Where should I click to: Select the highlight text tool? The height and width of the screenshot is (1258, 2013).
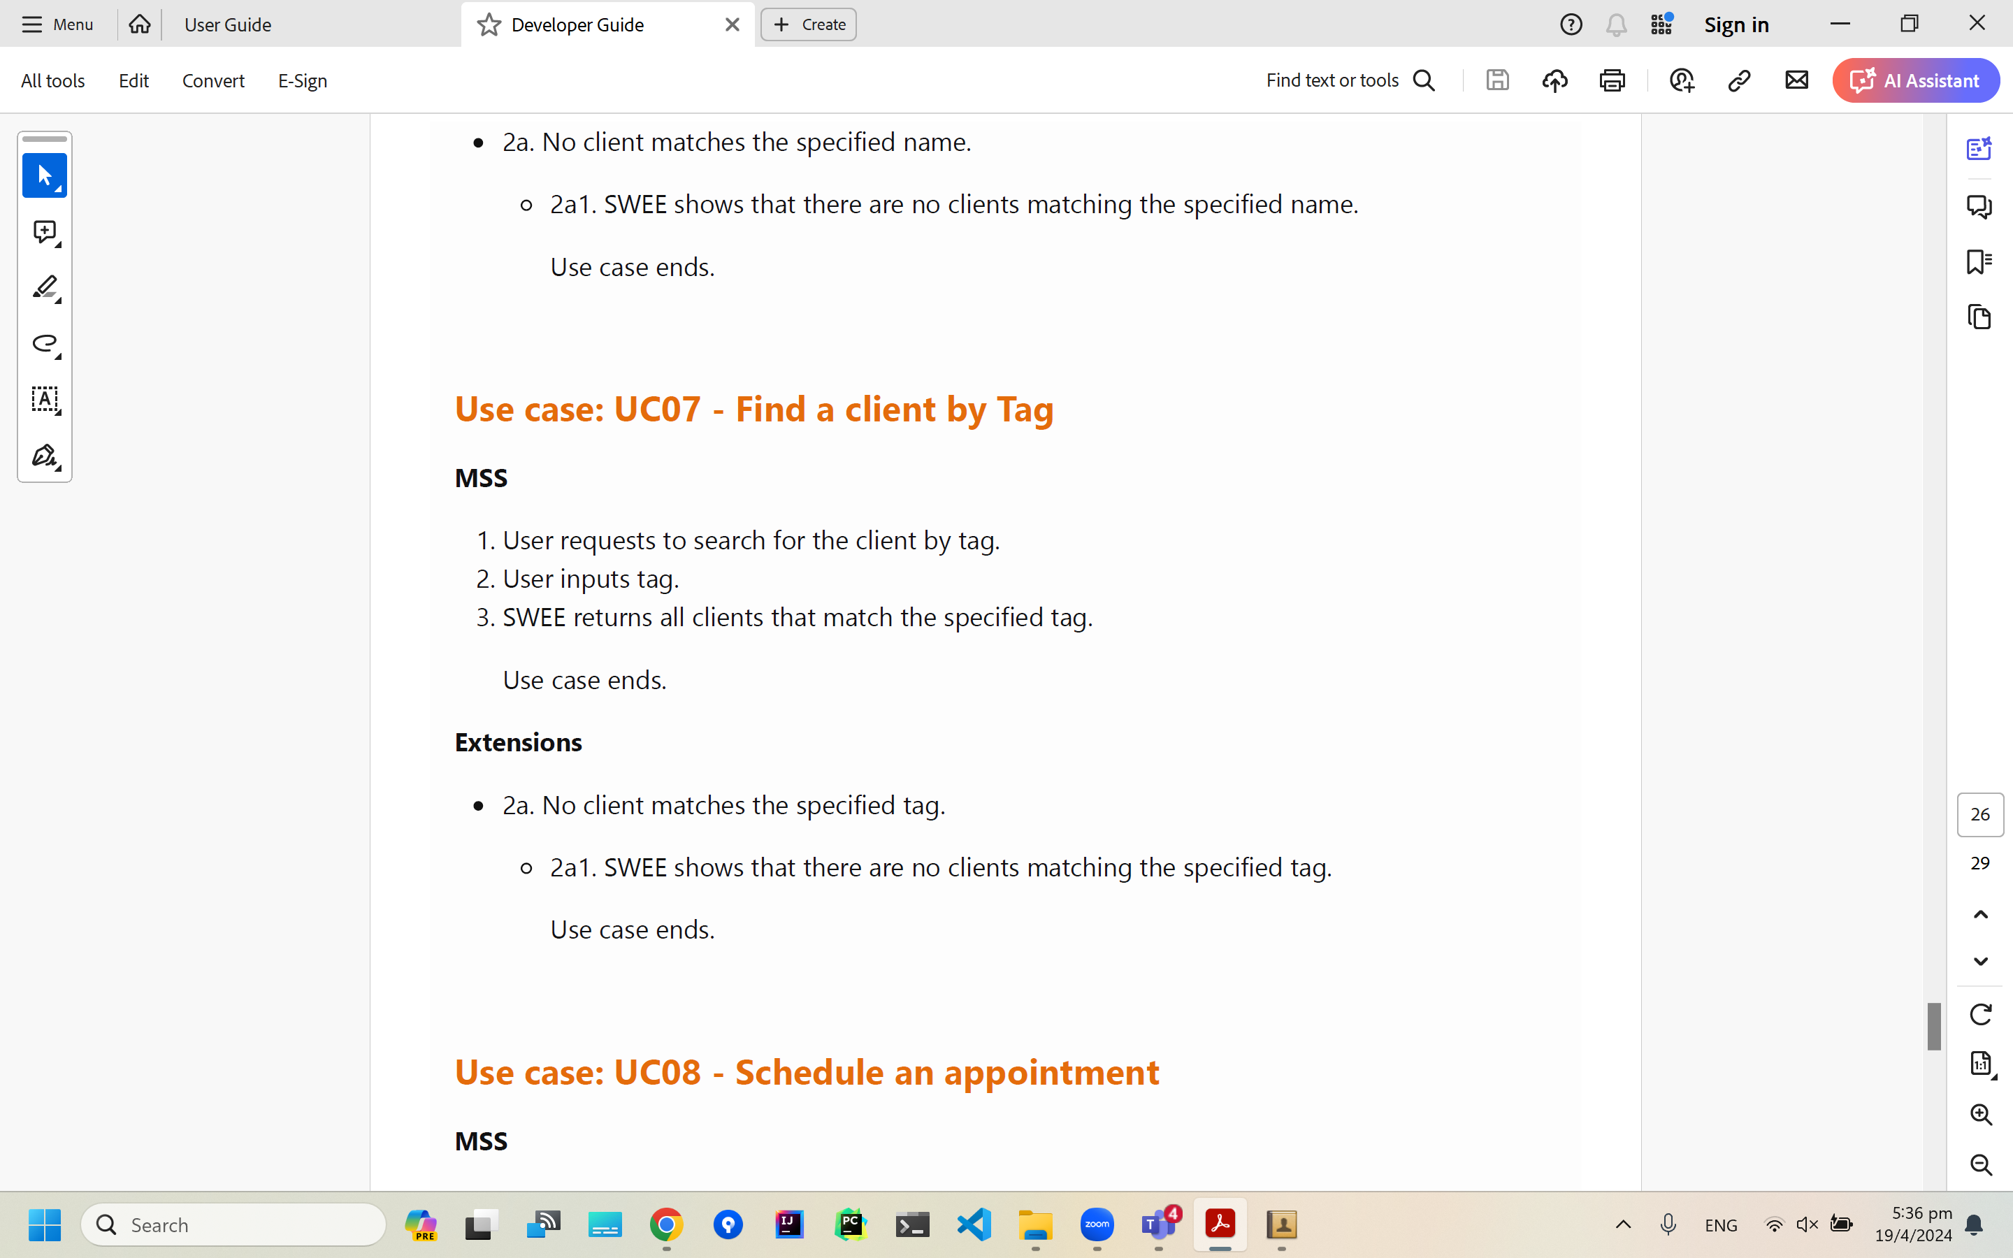point(44,288)
